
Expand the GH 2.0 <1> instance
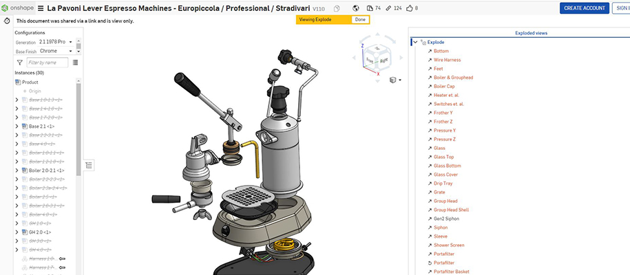(x=17, y=232)
